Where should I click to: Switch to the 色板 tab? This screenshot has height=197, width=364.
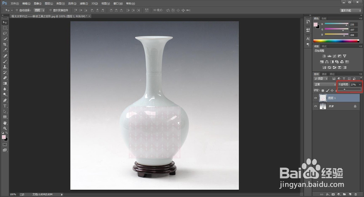(324, 18)
